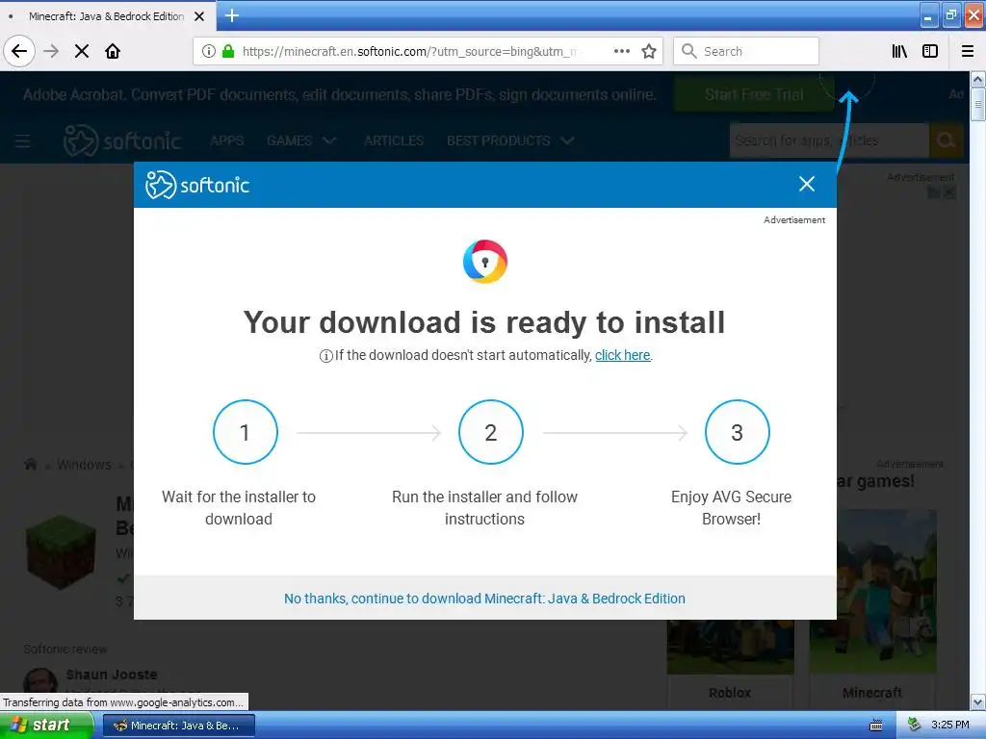Open a new tab with plus button
The width and height of the screenshot is (986, 739).
232,15
